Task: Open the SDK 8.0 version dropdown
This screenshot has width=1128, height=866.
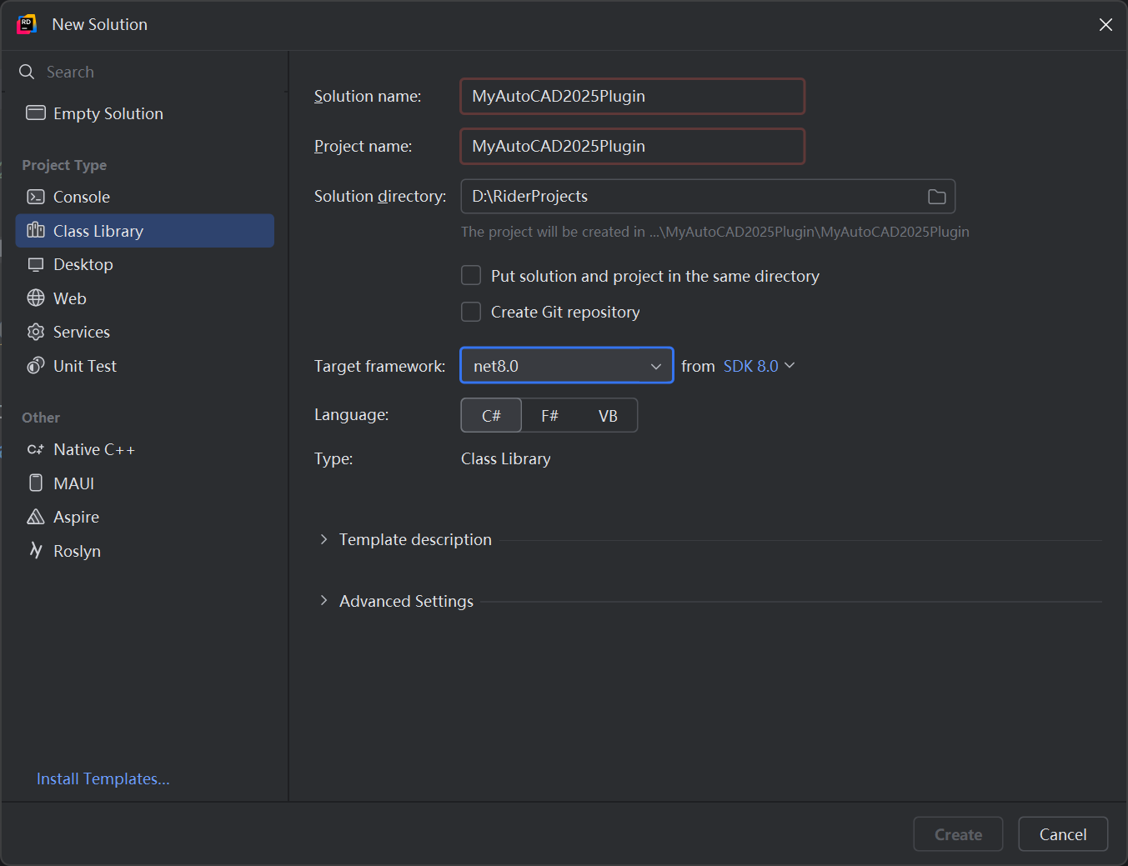Action: click(x=759, y=366)
